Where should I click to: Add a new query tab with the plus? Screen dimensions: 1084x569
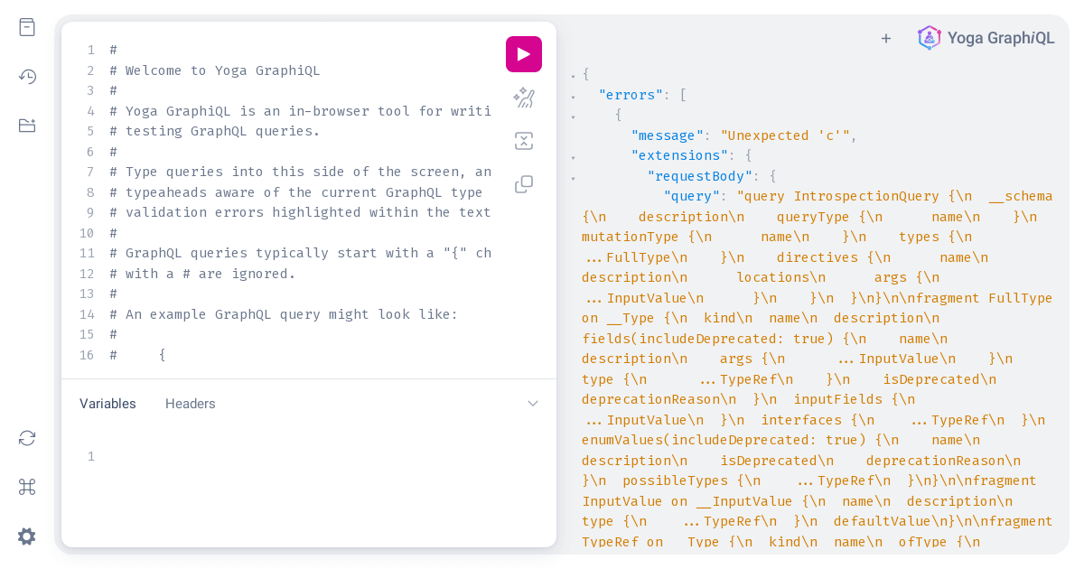886,38
